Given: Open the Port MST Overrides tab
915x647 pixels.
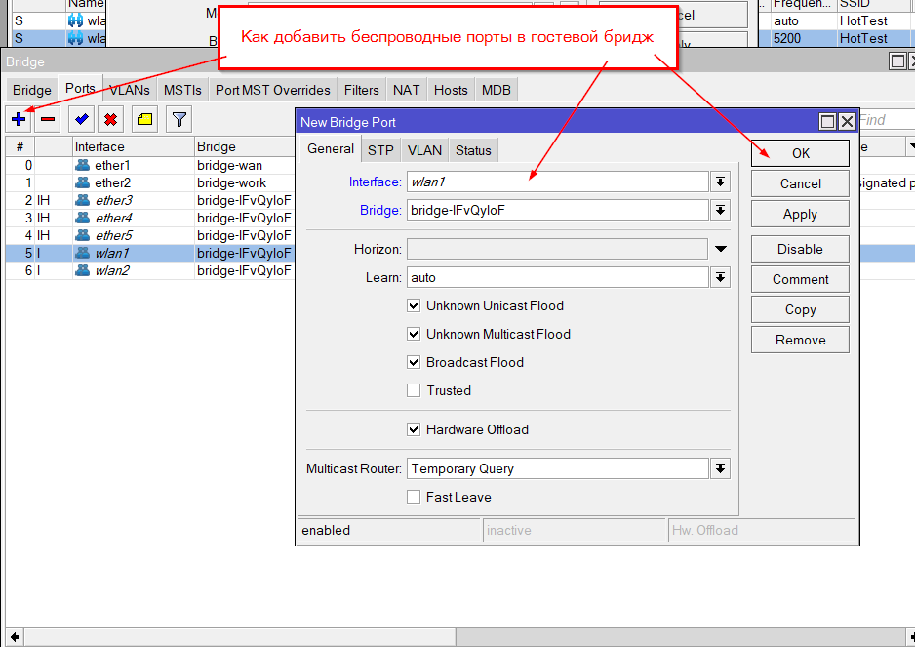Looking at the screenshot, I should click(x=272, y=90).
